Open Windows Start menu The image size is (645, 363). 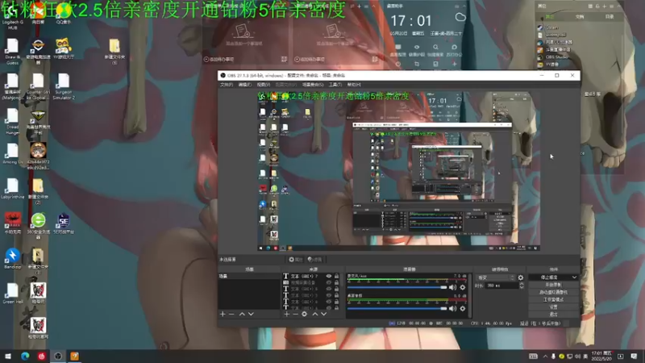point(7,356)
